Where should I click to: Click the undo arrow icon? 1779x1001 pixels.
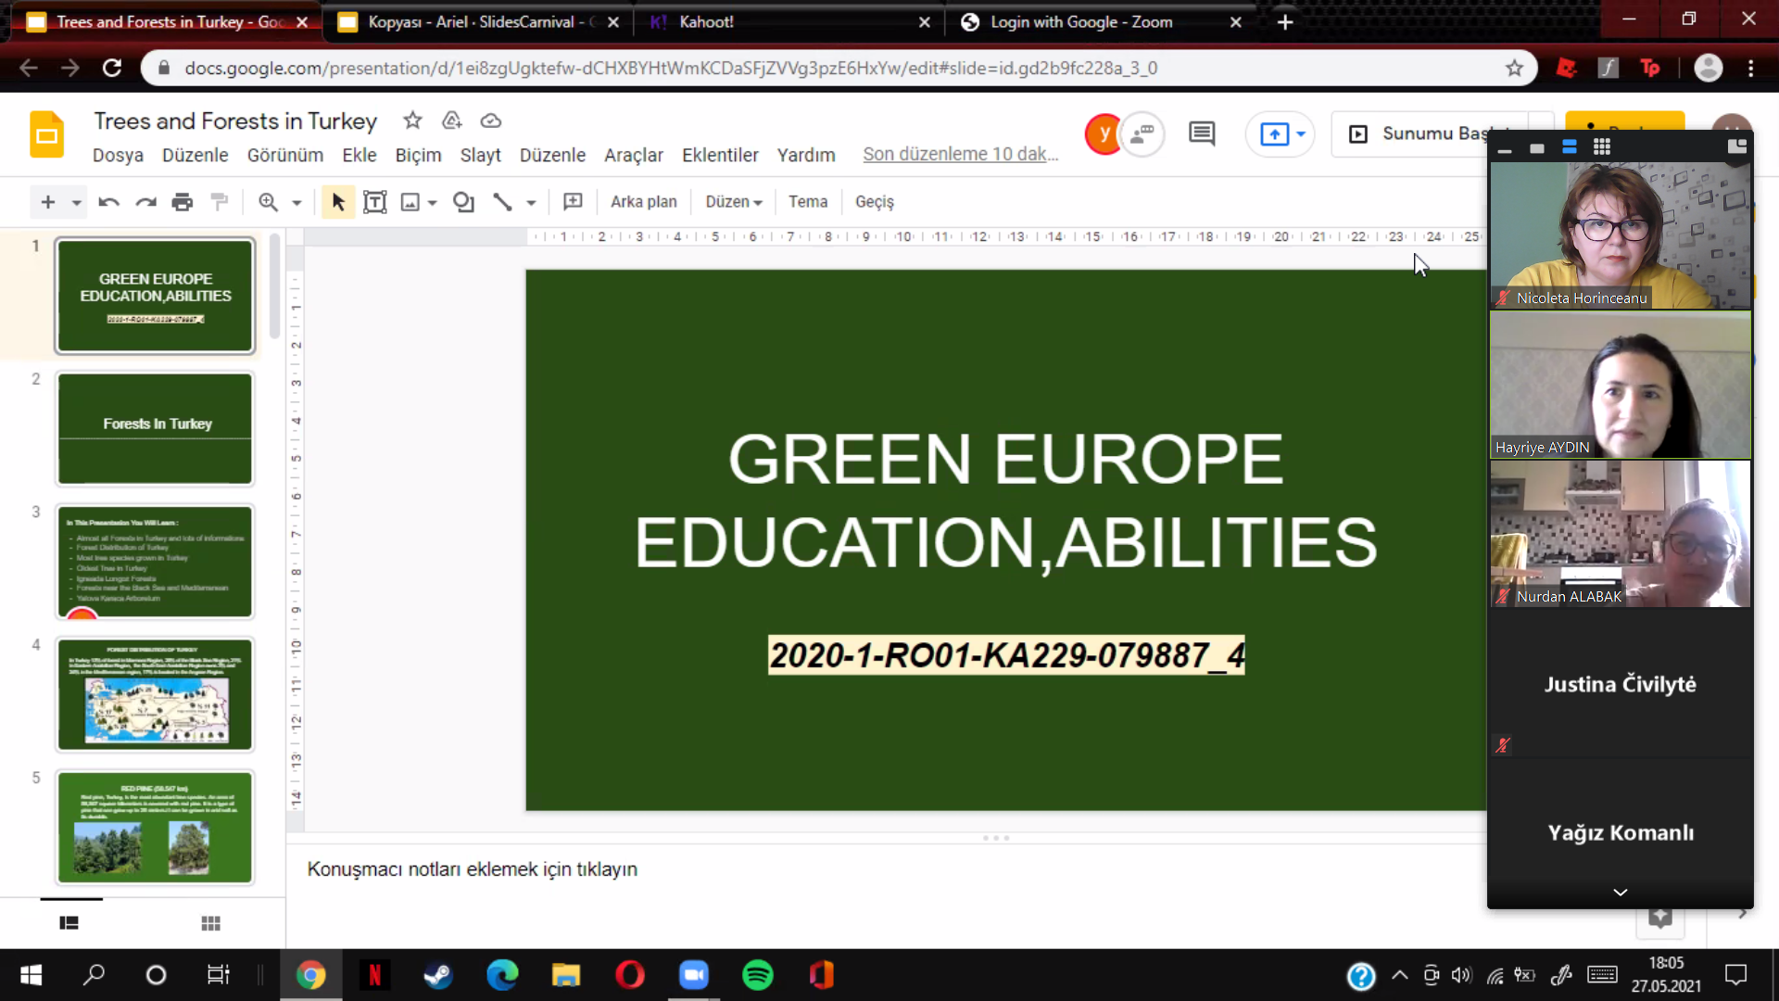click(108, 202)
